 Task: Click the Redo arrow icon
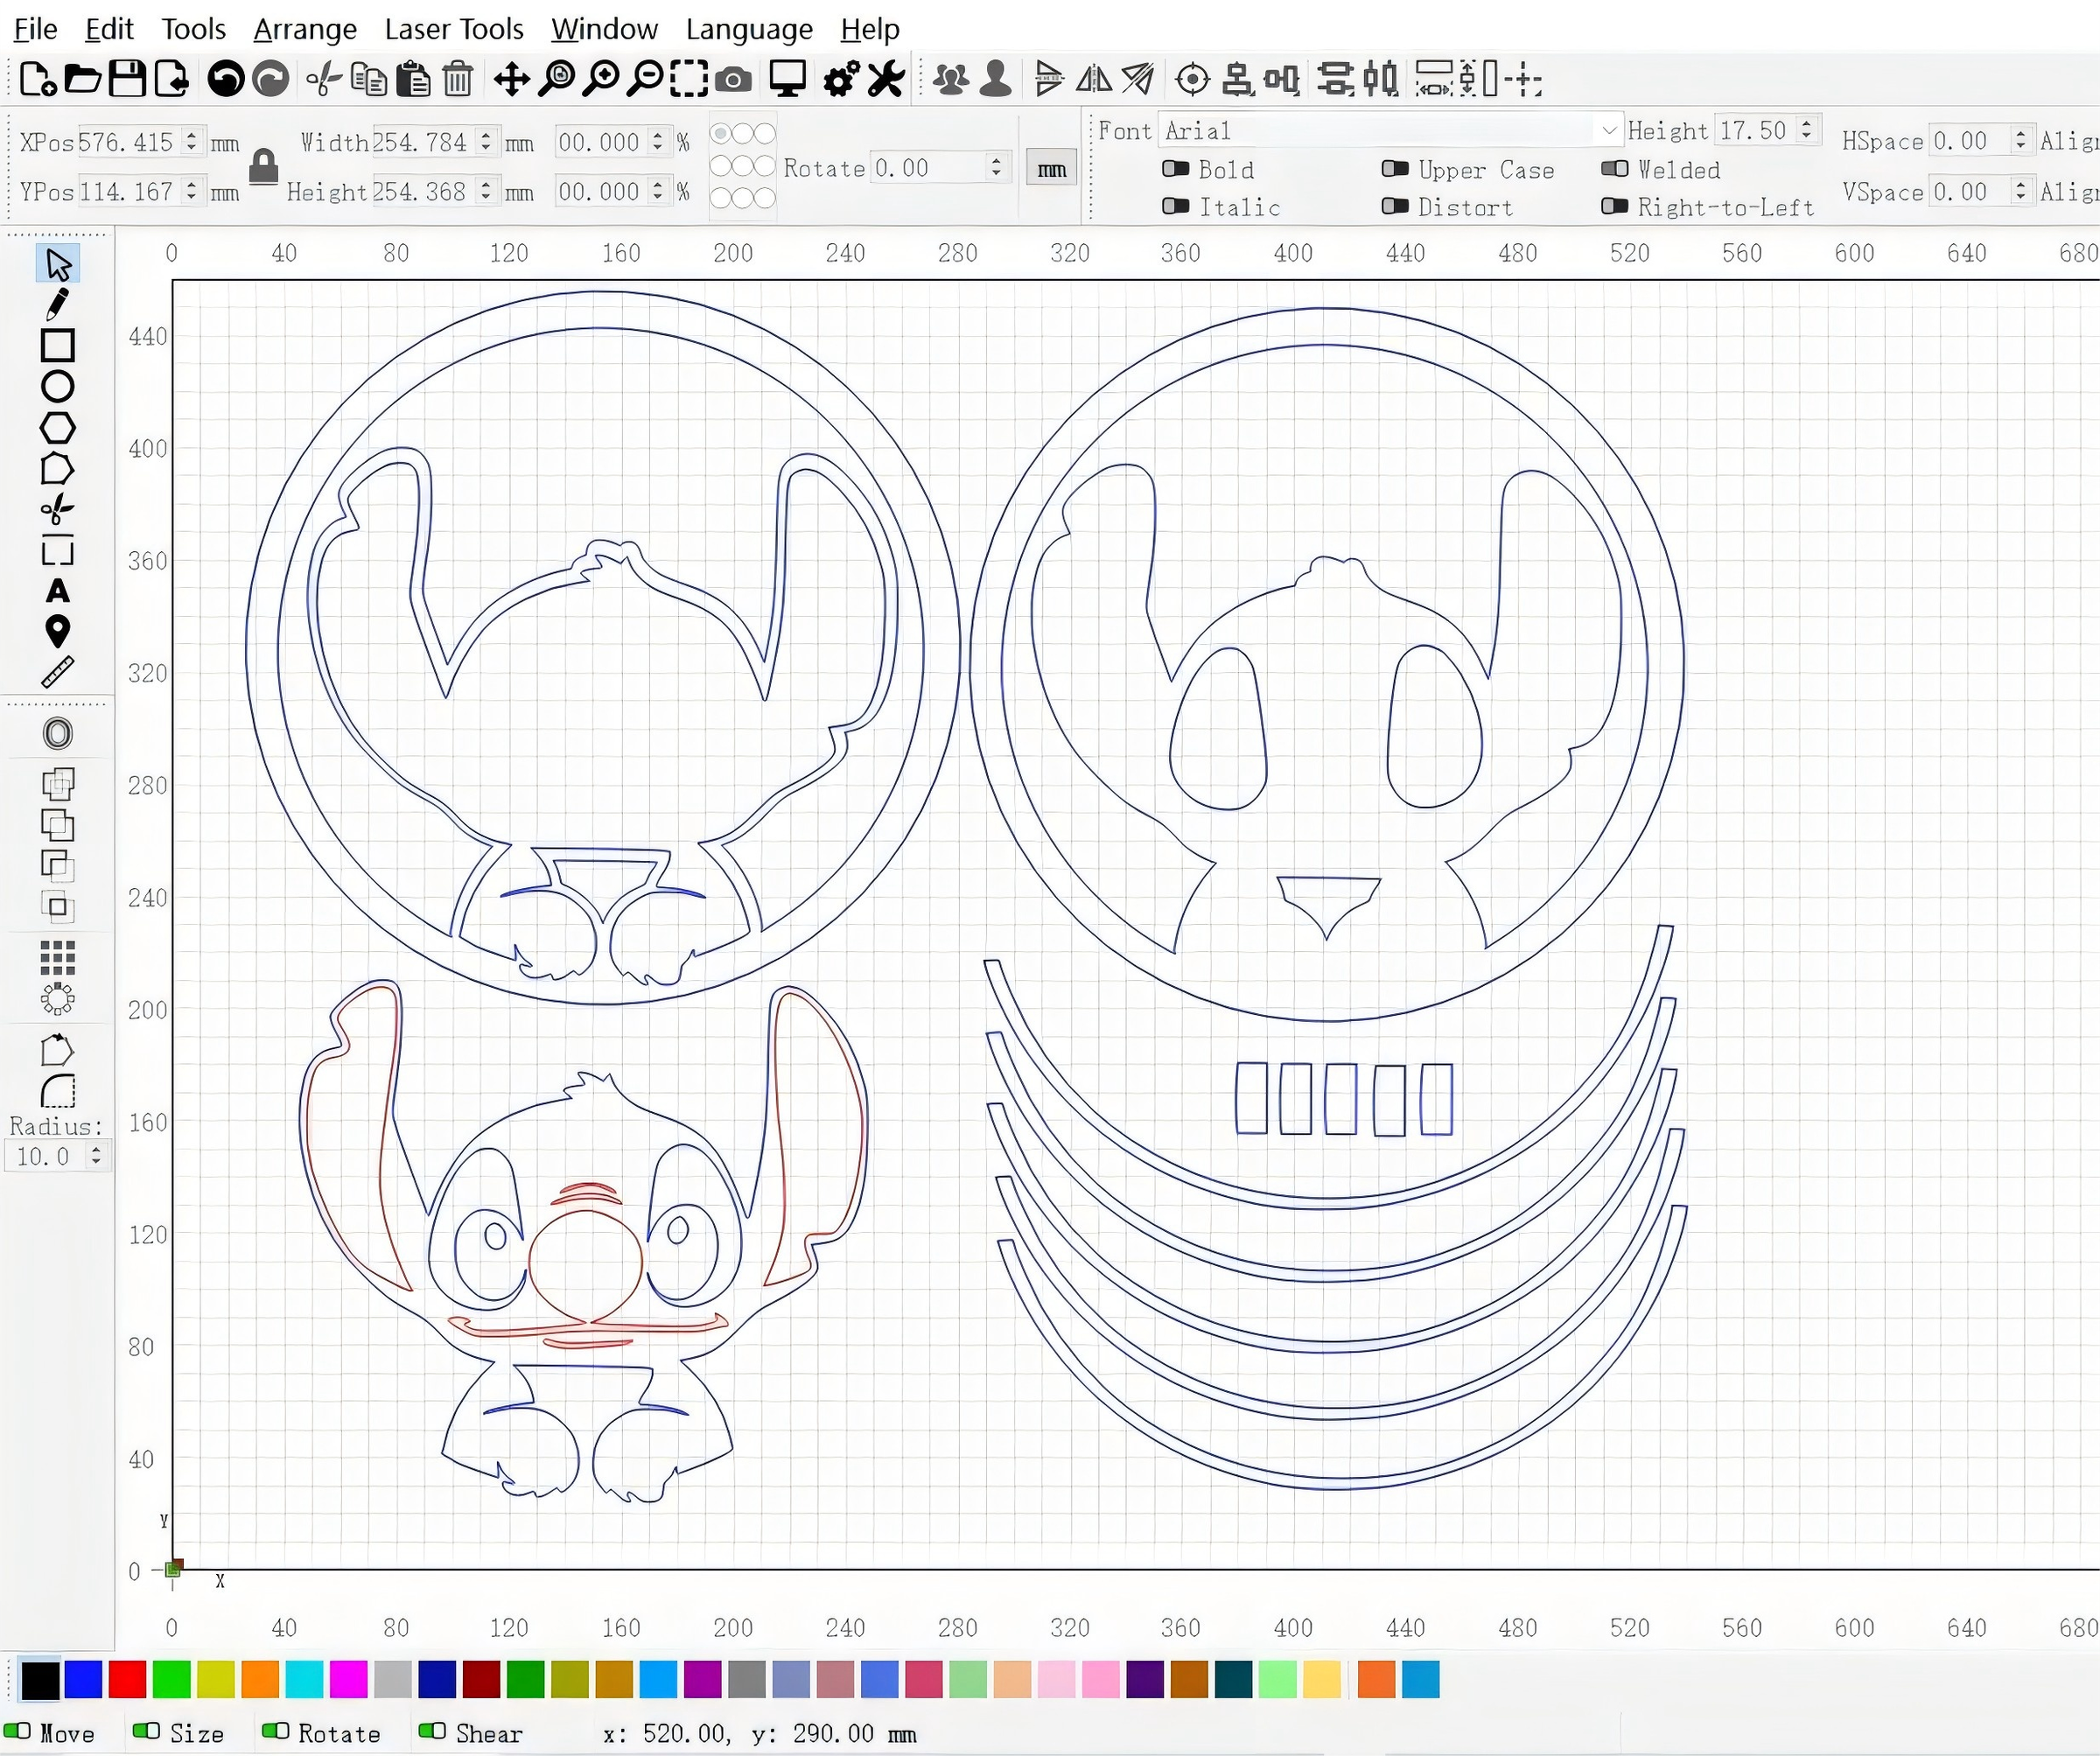point(270,78)
